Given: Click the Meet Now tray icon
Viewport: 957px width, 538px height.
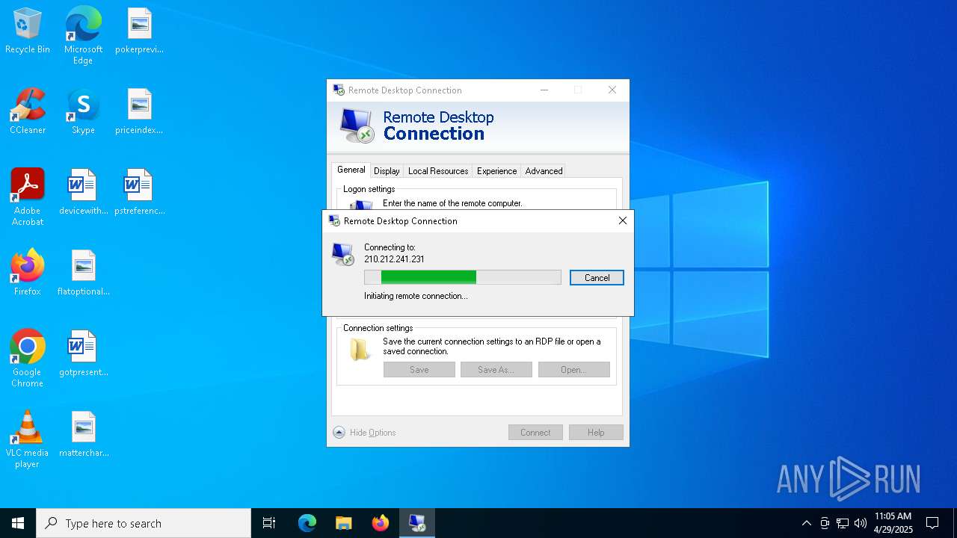Looking at the screenshot, I should click(x=825, y=523).
